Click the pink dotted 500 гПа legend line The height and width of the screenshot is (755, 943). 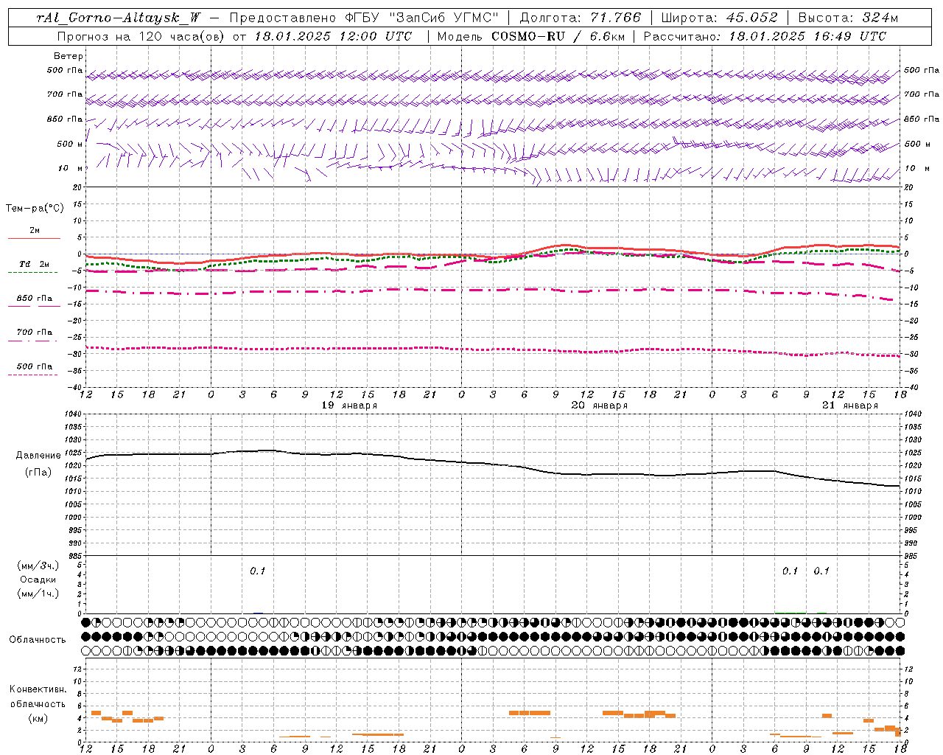(32, 375)
